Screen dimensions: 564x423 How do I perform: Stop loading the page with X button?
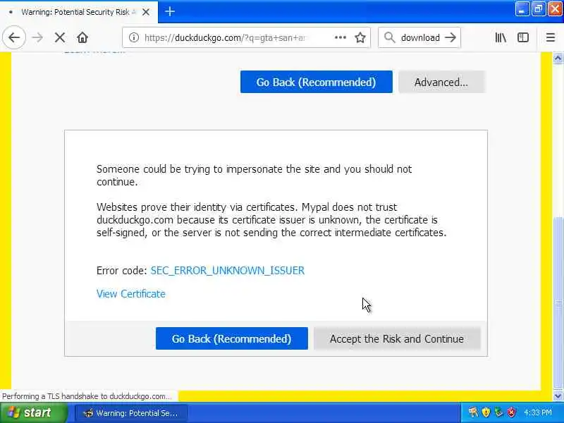pos(60,37)
